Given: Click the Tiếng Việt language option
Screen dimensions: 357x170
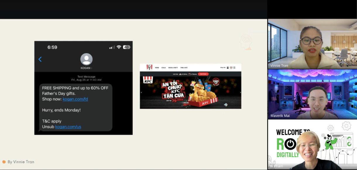Looking at the screenshot, I should point(223,67).
